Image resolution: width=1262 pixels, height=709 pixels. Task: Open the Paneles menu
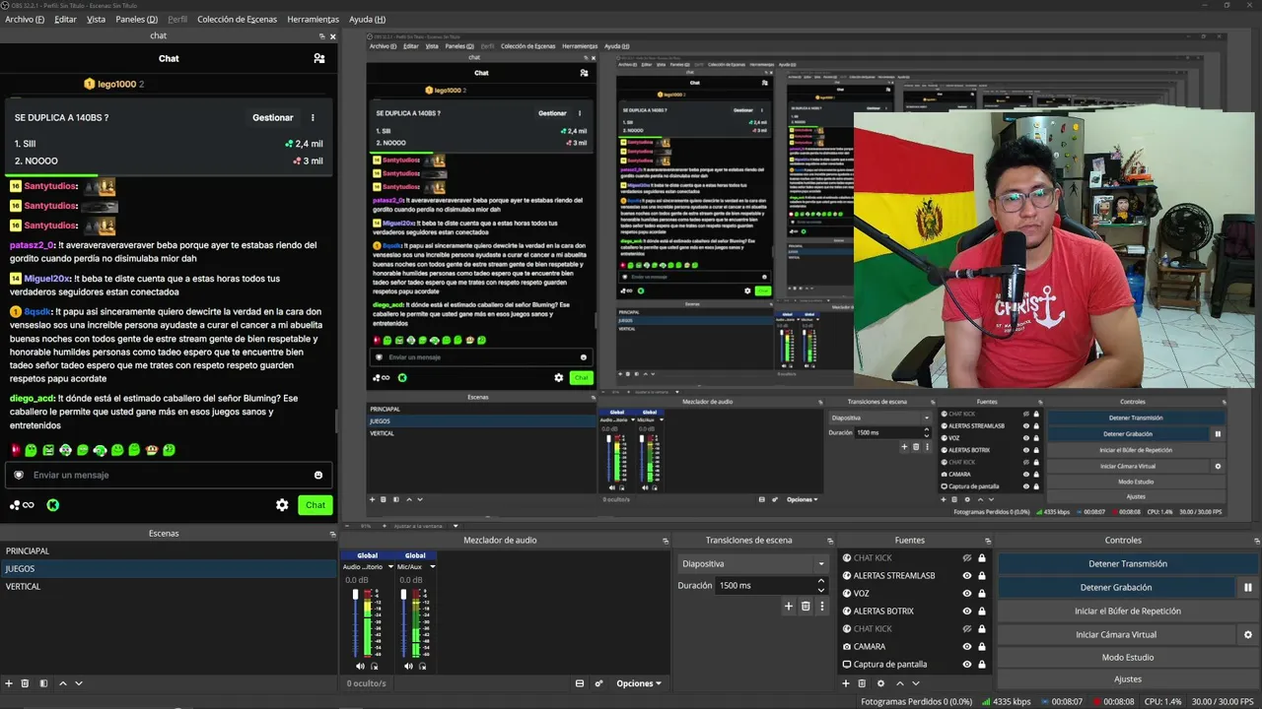coord(136,20)
